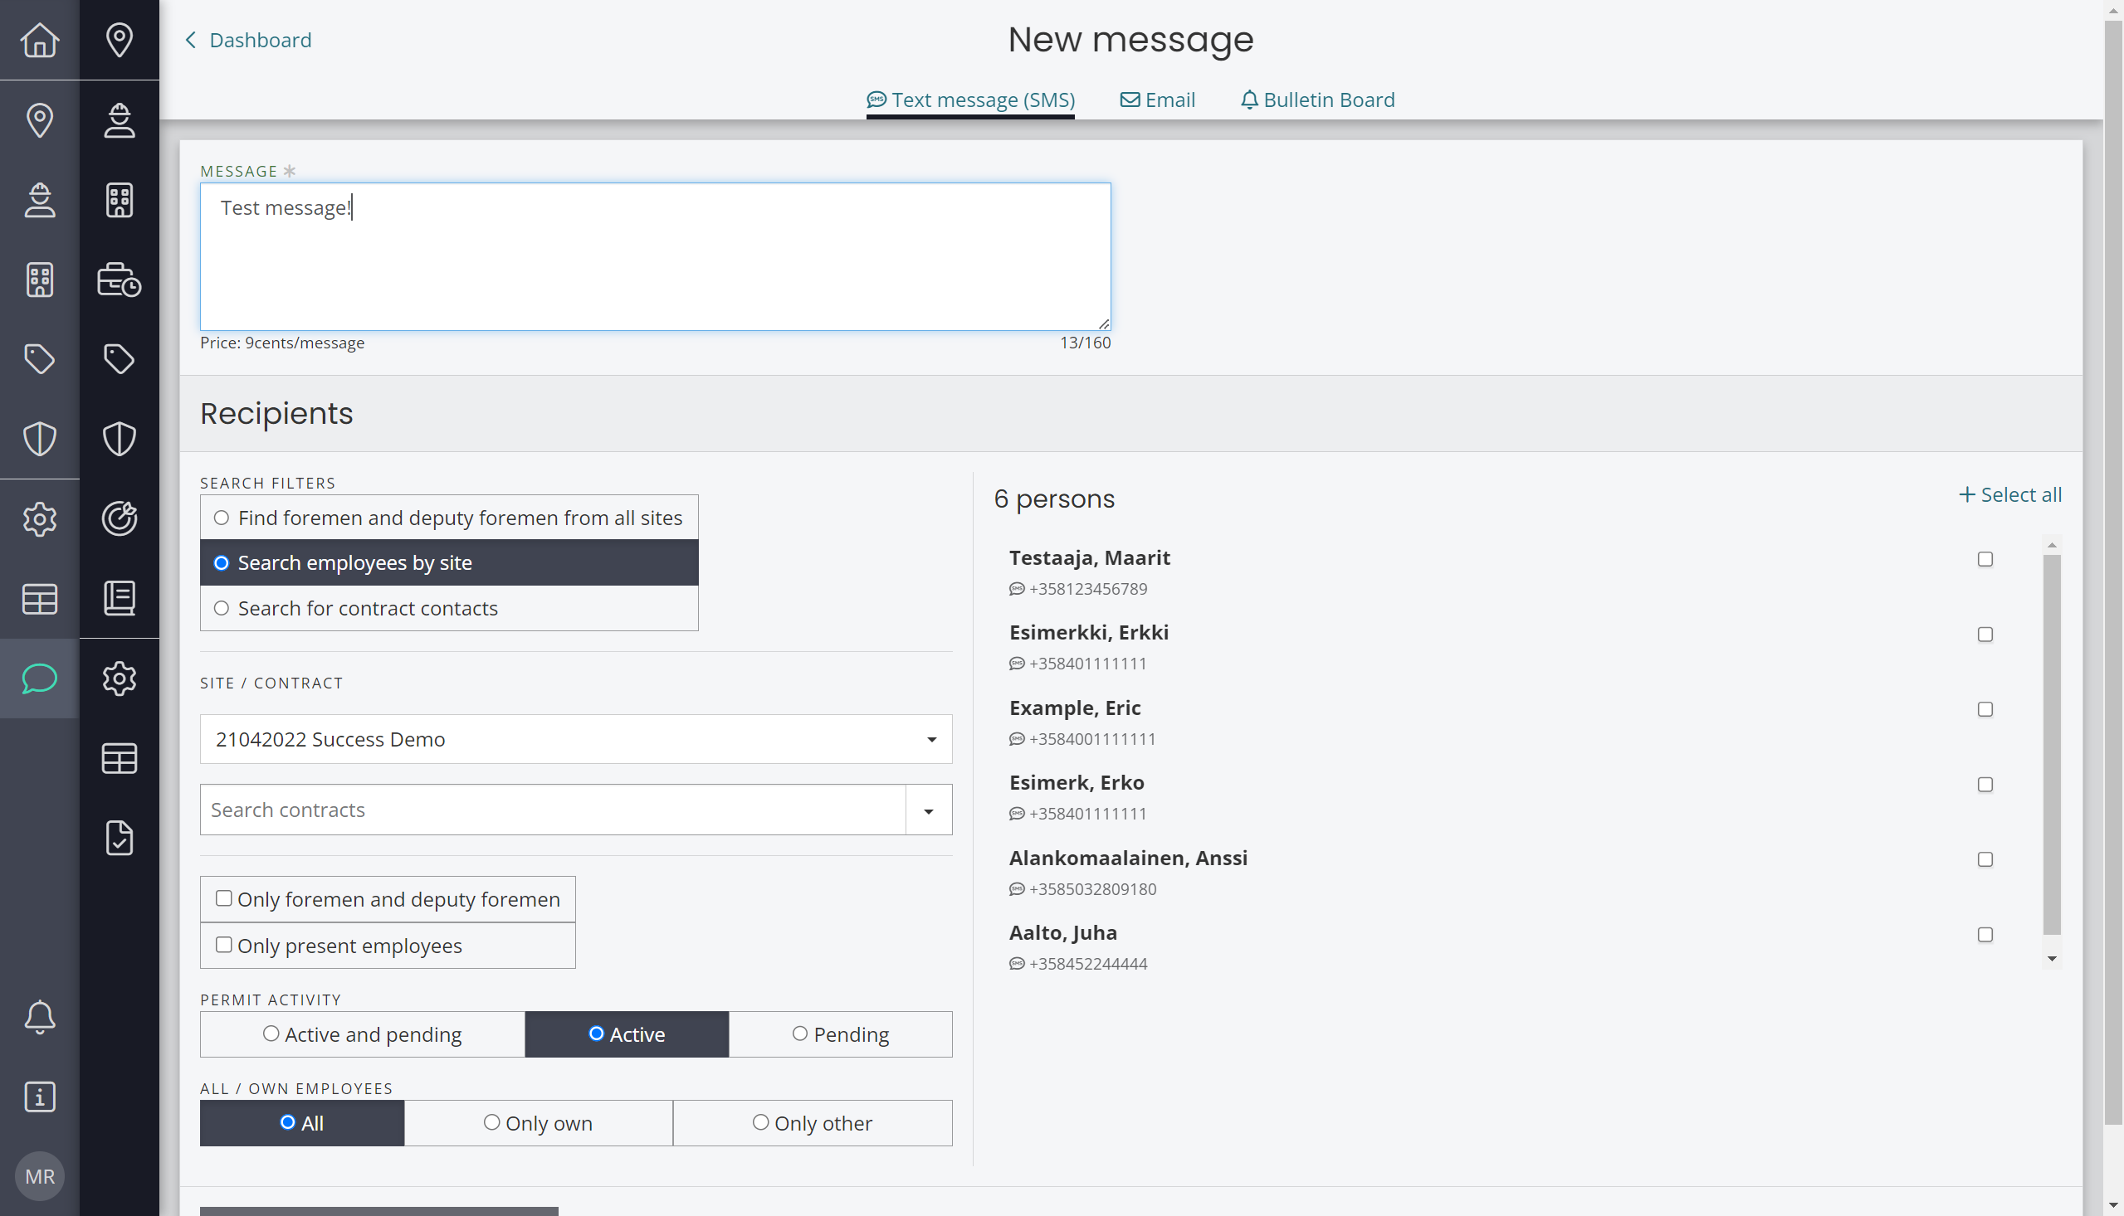The height and width of the screenshot is (1216, 2124).
Task: Click the phone number +358123456789
Action: click(1088, 589)
